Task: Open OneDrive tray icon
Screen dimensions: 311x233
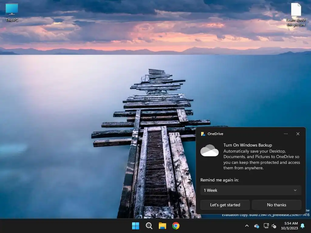Action: coord(256,226)
